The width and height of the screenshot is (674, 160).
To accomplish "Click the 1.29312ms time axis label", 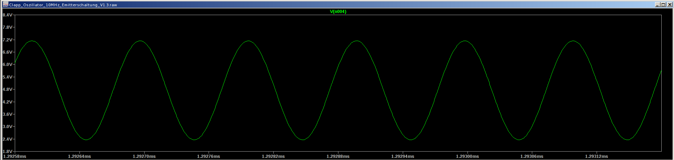I will pos(597,156).
